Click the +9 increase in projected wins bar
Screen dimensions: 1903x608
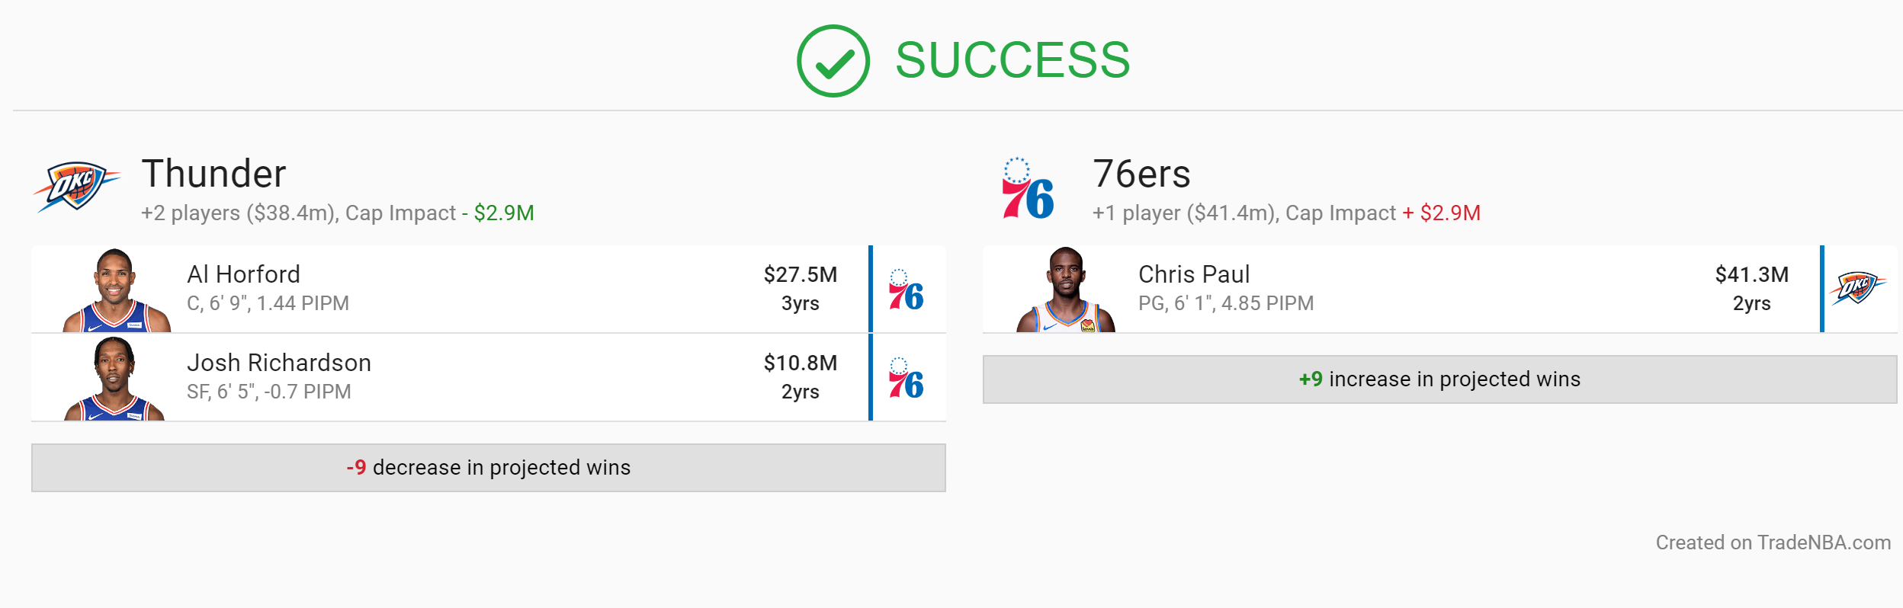point(1440,379)
